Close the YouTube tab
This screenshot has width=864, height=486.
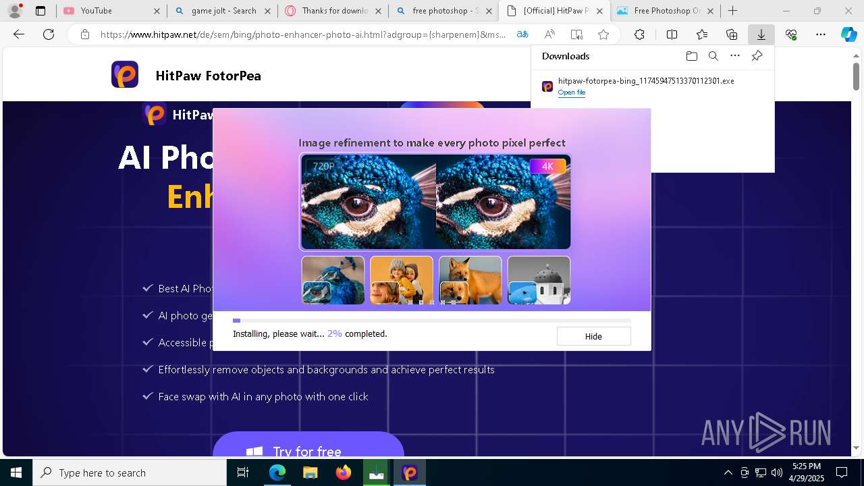coord(157,11)
